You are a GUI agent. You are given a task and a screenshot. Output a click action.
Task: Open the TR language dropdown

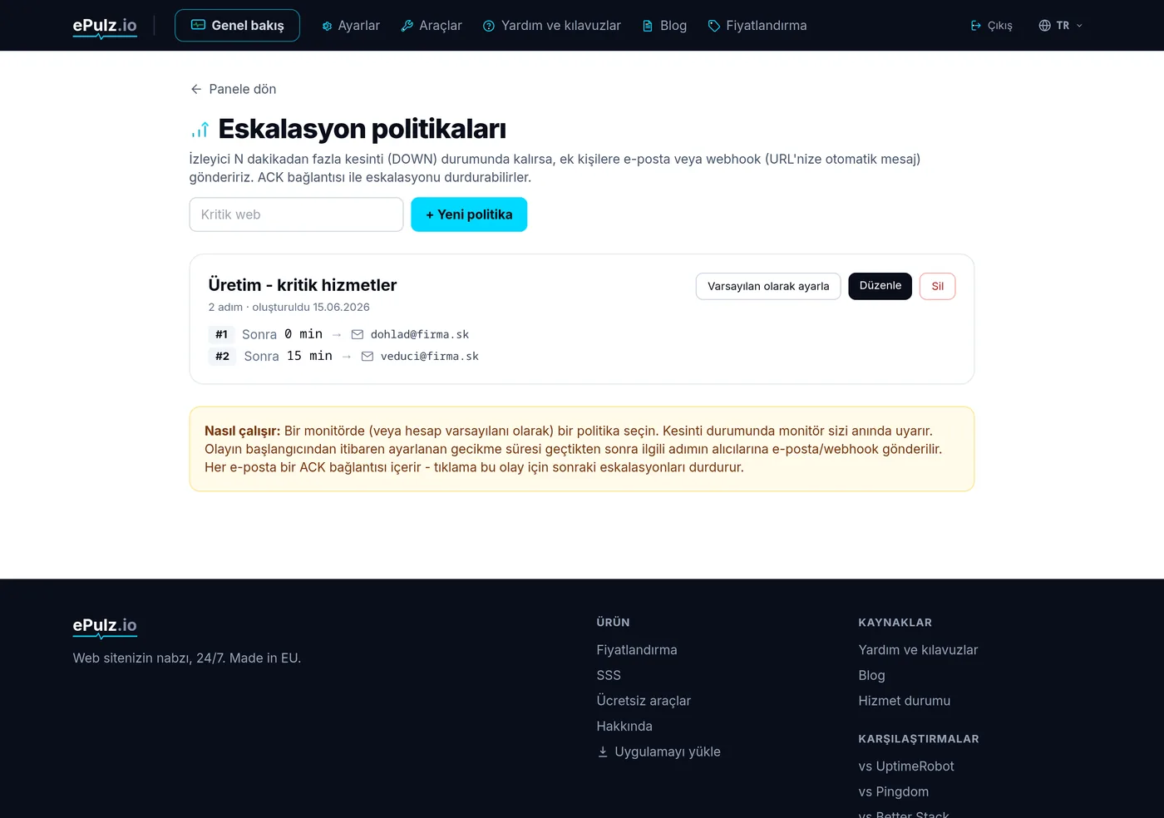(1060, 26)
